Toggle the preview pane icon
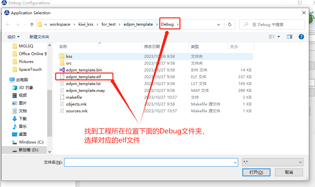The width and height of the screenshot is (315, 187). pos(290,37)
